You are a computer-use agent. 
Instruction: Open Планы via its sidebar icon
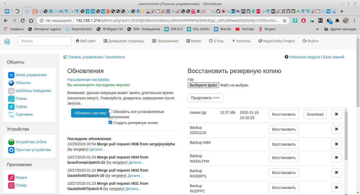11,99
